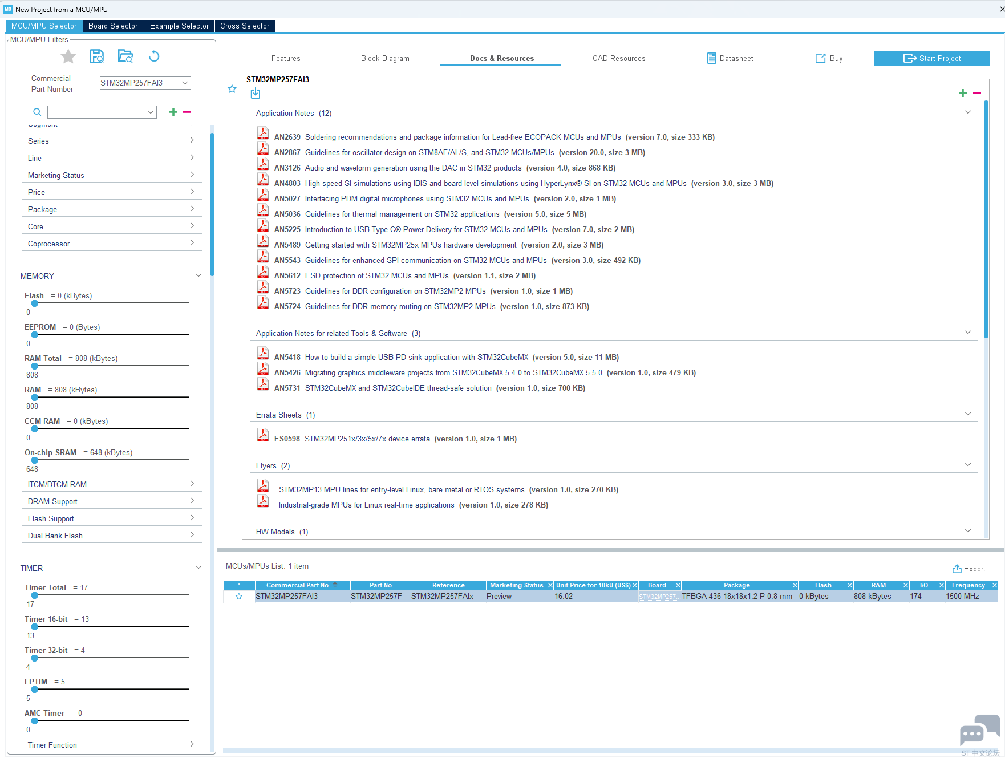The height and width of the screenshot is (762, 1005).
Task: Click the filters panel vertical scrollbar
Action: pyautogui.click(x=212, y=205)
